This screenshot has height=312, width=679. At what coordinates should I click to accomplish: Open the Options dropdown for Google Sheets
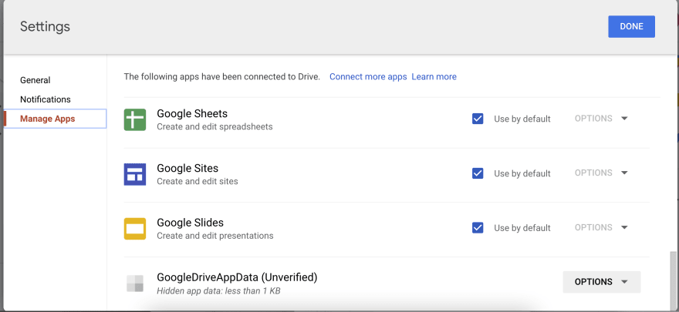click(601, 119)
